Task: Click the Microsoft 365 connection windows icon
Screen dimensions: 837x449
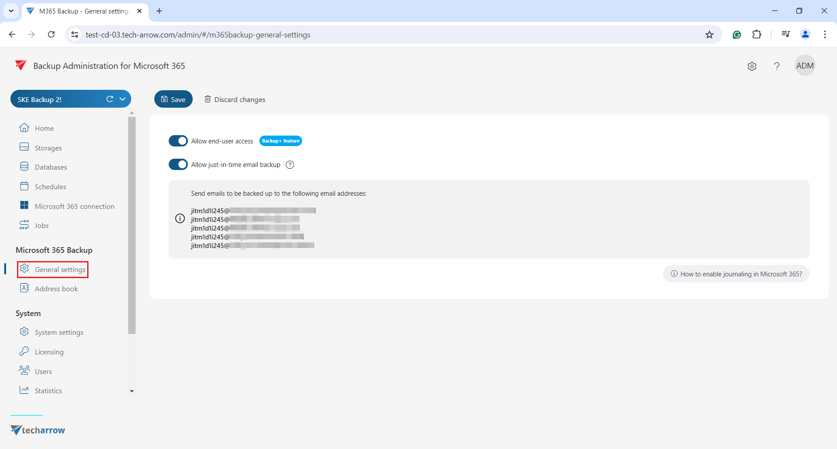Action: pyautogui.click(x=24, y=205)
